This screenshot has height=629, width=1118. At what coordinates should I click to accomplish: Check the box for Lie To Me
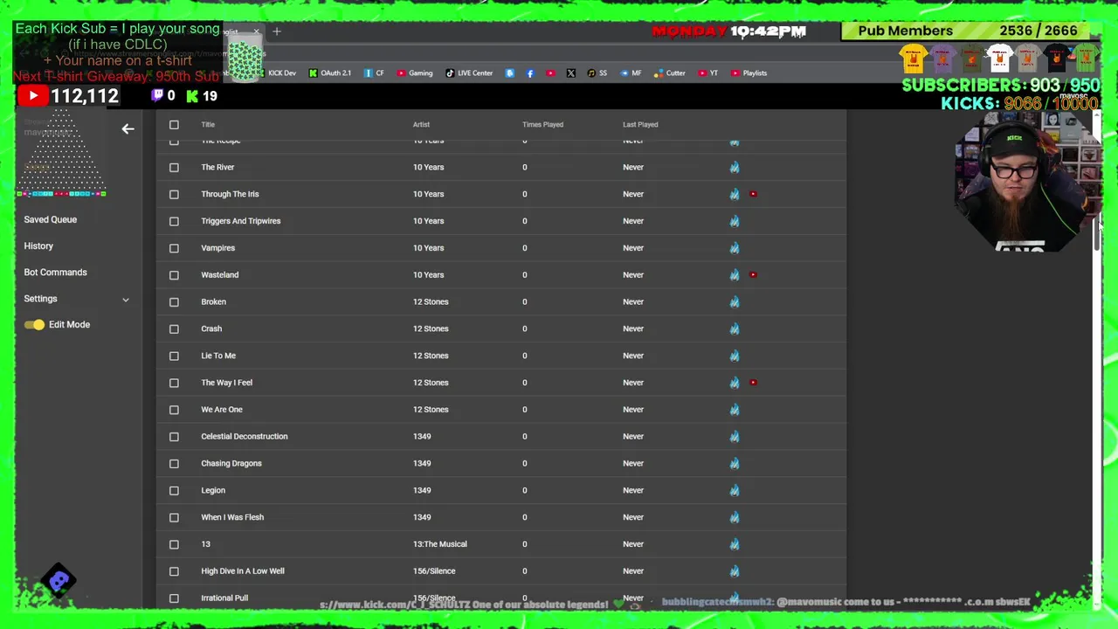tap(174, 356)
